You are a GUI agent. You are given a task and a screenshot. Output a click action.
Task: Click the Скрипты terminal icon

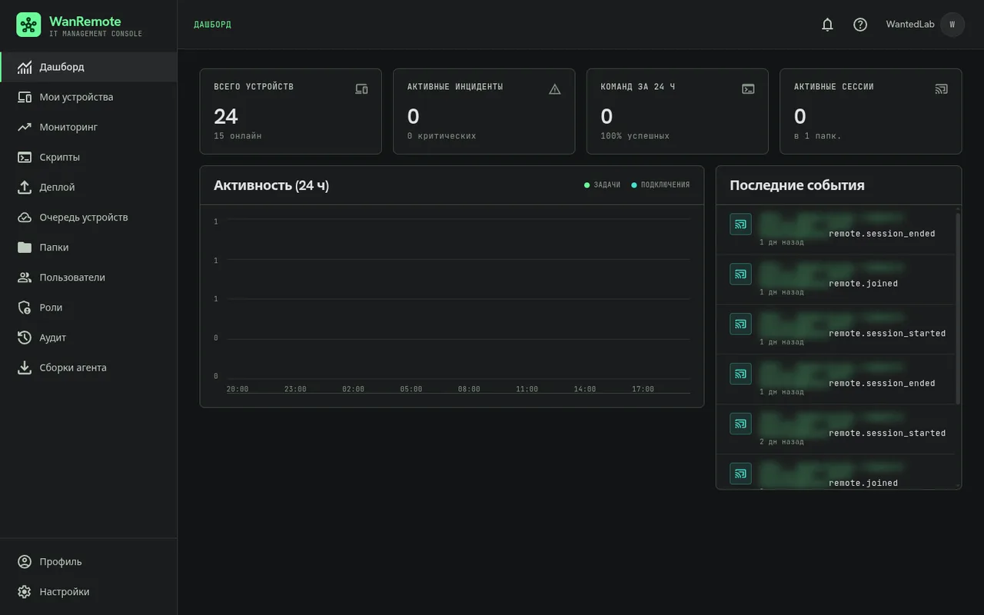(25, 157)
